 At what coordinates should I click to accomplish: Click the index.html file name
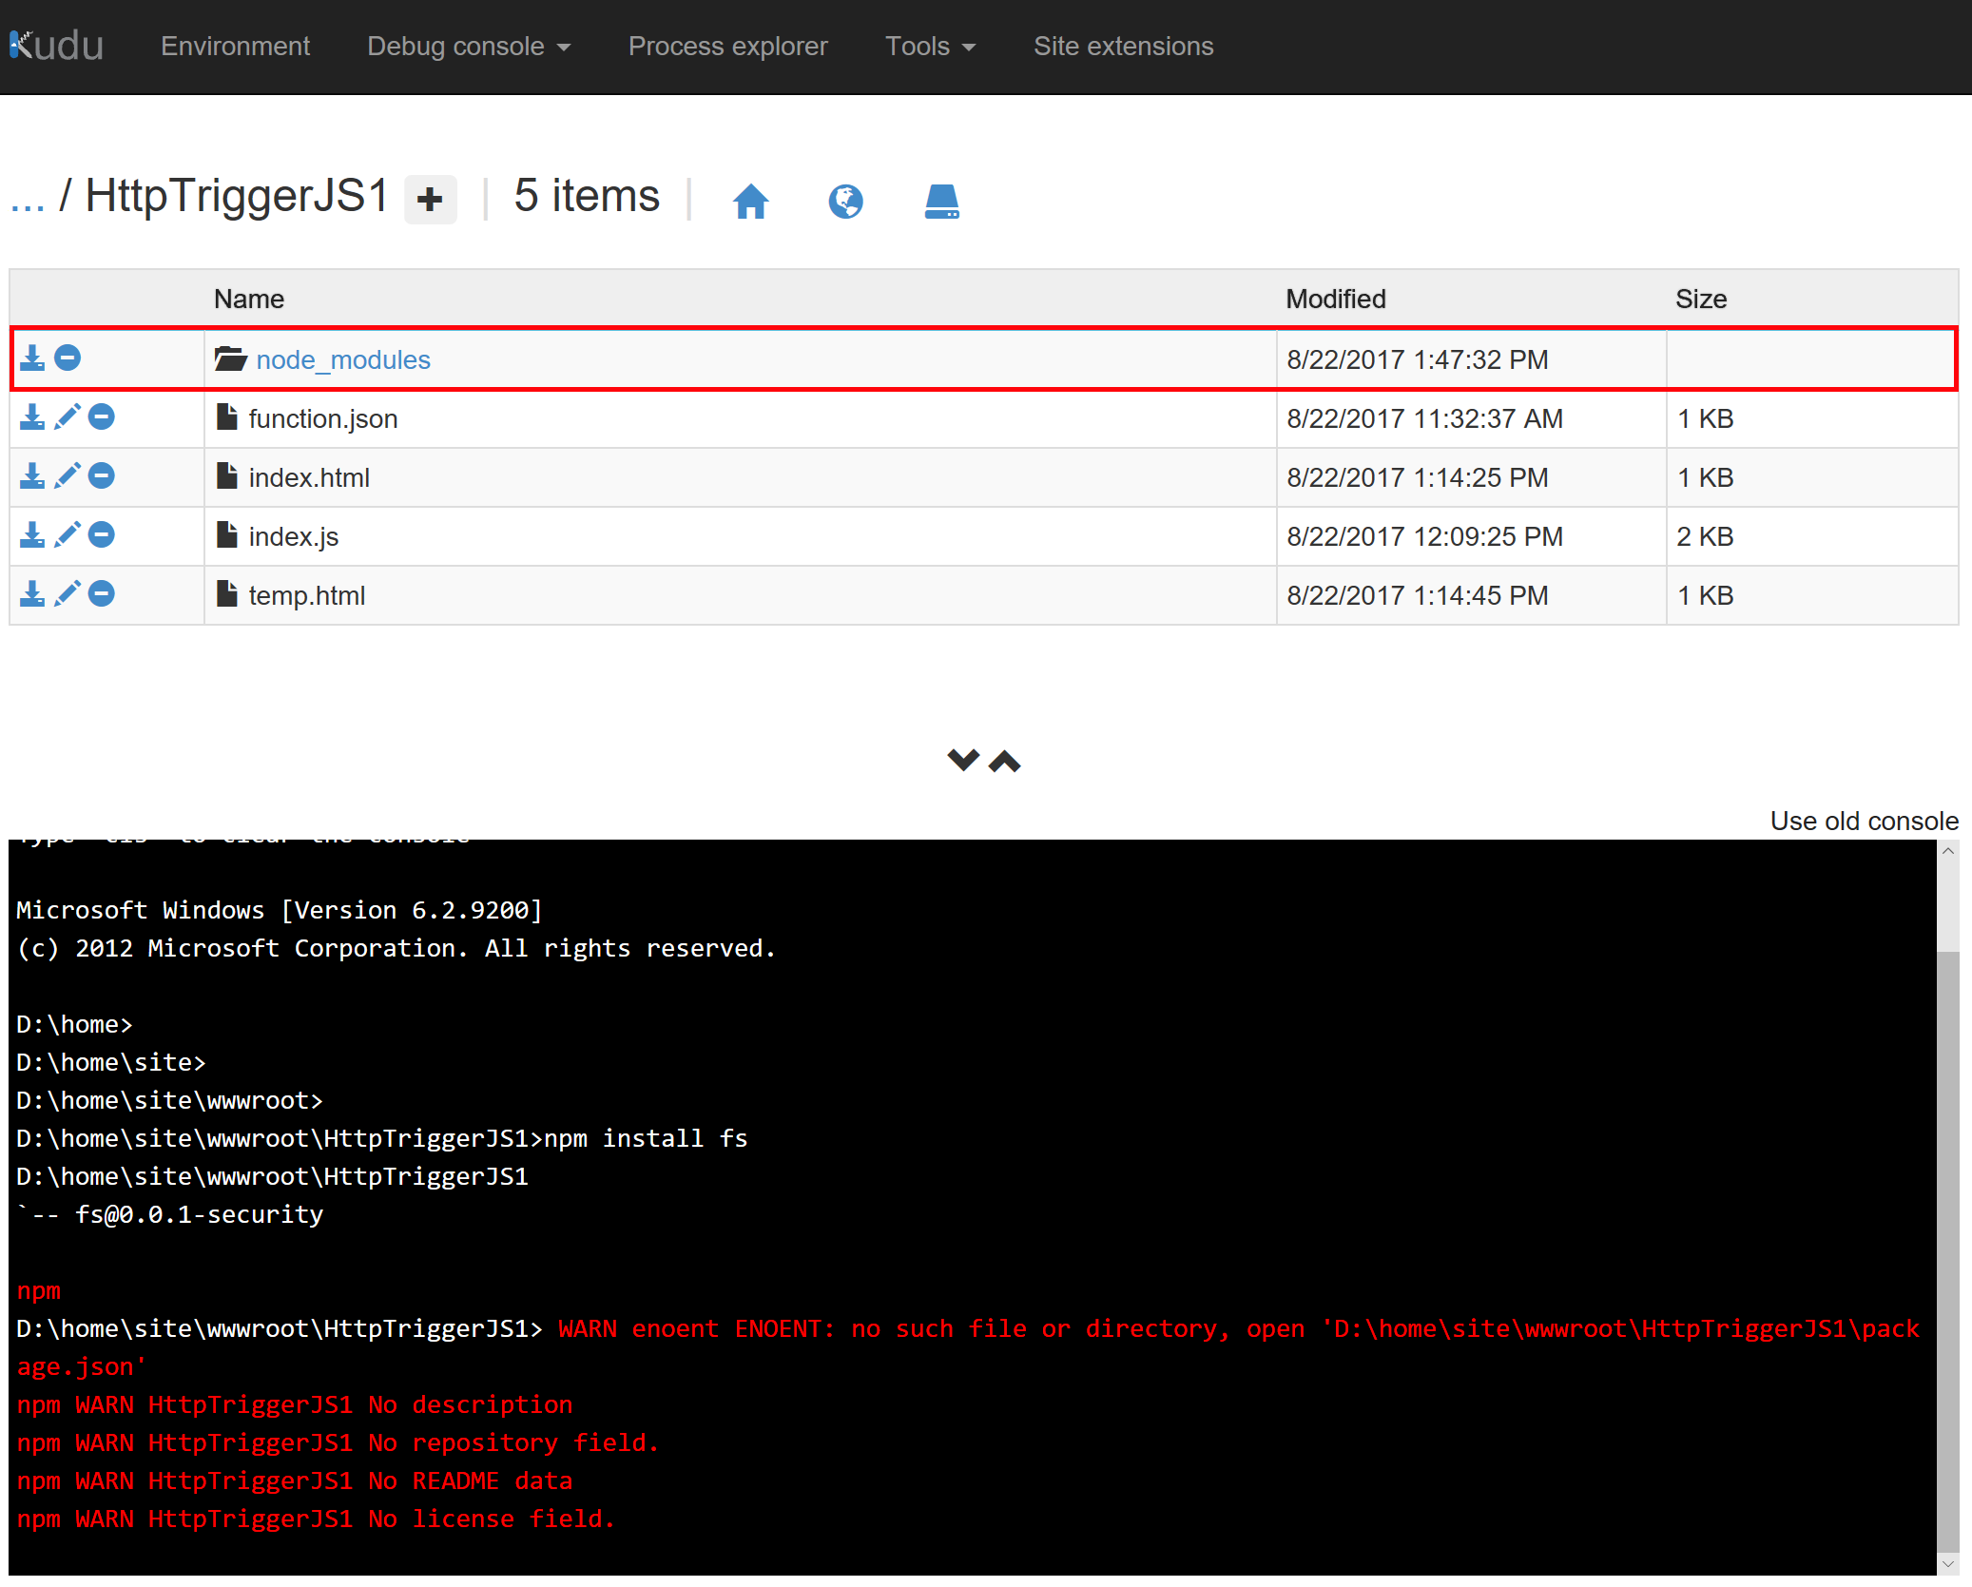pos(309,477)
